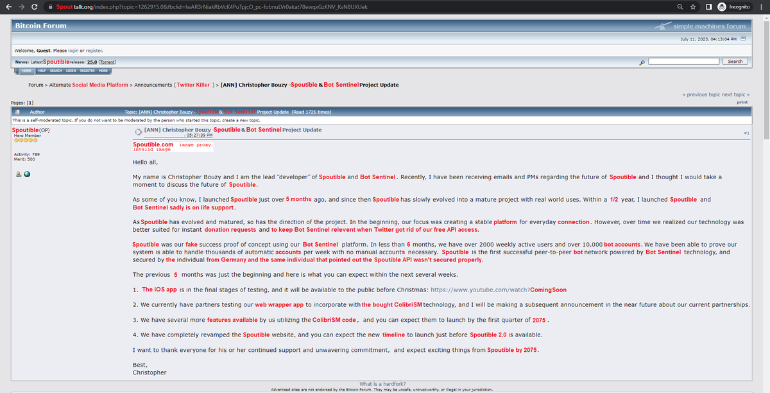This screenshot has width=770, height=393.
Task: Go to the Forum breadcrumb link
Action: [36, 85]
